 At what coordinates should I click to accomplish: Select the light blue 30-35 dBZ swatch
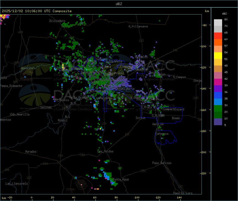[x=218, y=102]
